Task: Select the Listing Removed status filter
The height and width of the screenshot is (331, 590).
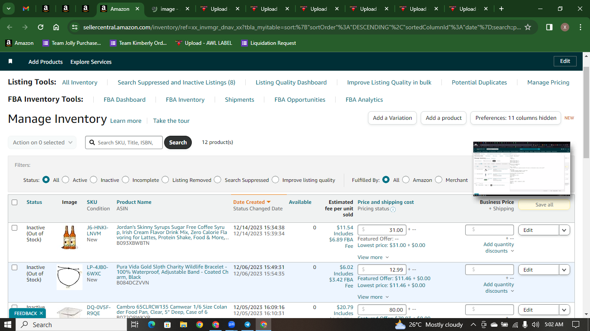Action: (x=165, y=180)
